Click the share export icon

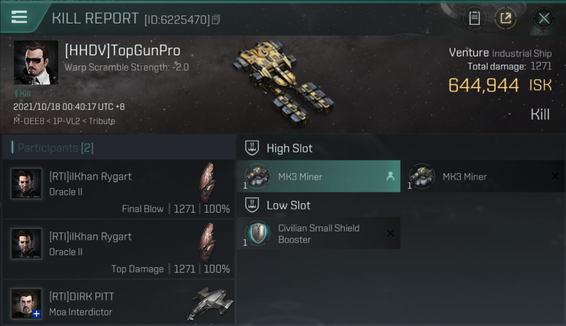pos(505,18)
